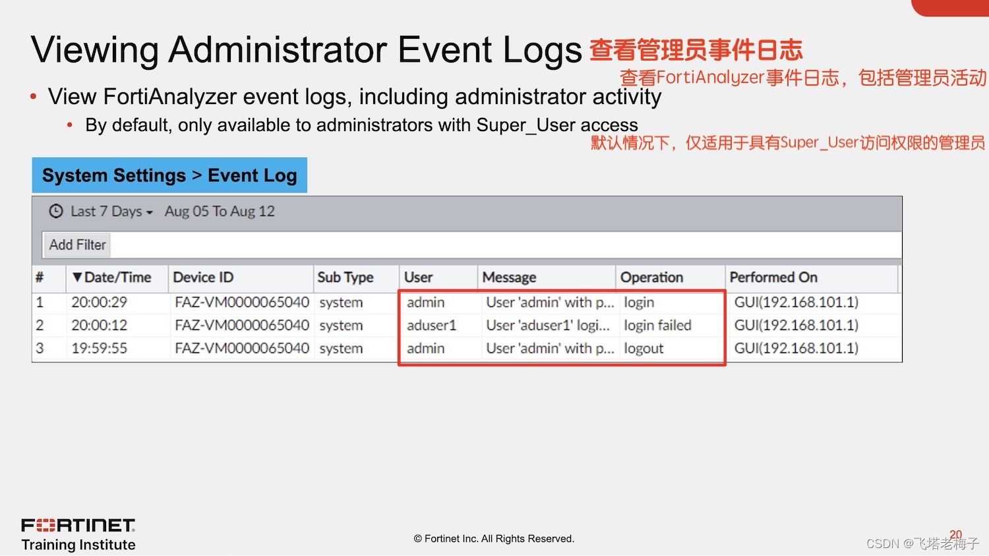Click the Performed On column header
This screenshot has width=989, height=556.
[812, 278]
